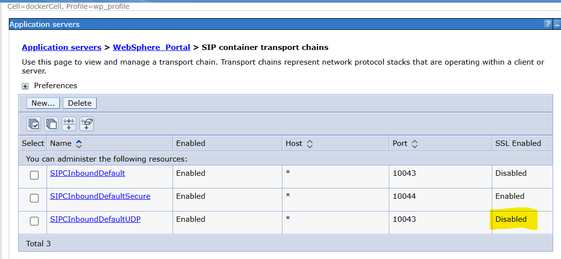This screenshot has width=561, height=259.
Task: Check the SIPCInboundDefaultUDP row checkbox
Action: pyautogui.click(x=34, y=221)
